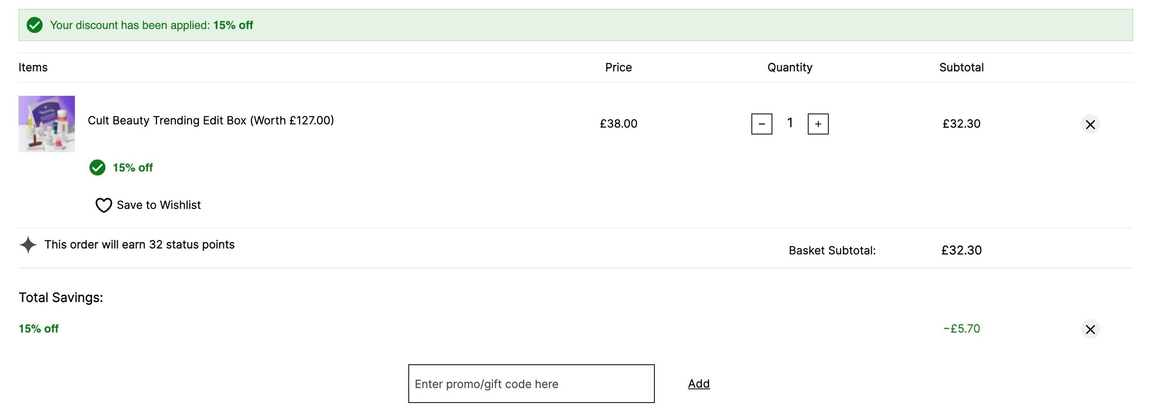The height and width of the screenshot is (409, 1167).
Task: Click the 15% off label under product name
Action: tap(133, 167)
